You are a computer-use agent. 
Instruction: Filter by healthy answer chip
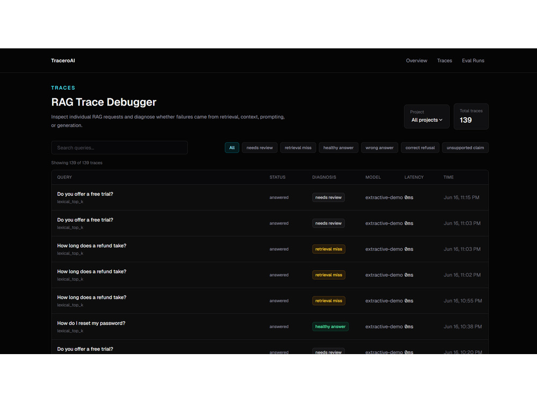(x=338, y=148)
